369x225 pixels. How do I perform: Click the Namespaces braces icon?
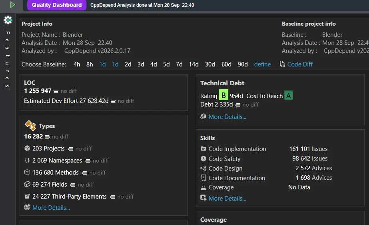pyautogui.click(x=27, y=160)
